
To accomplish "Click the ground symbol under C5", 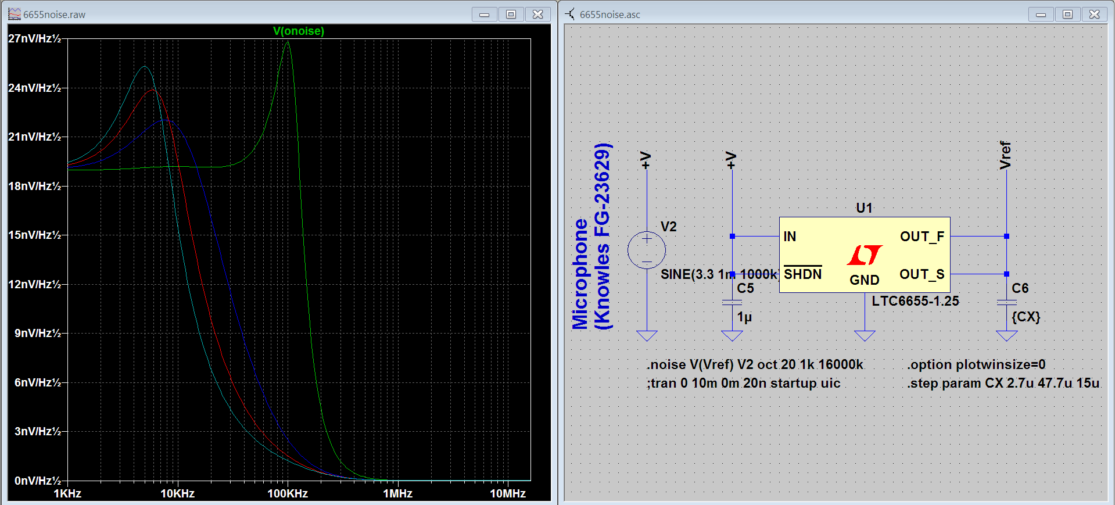I will (732, 336).
